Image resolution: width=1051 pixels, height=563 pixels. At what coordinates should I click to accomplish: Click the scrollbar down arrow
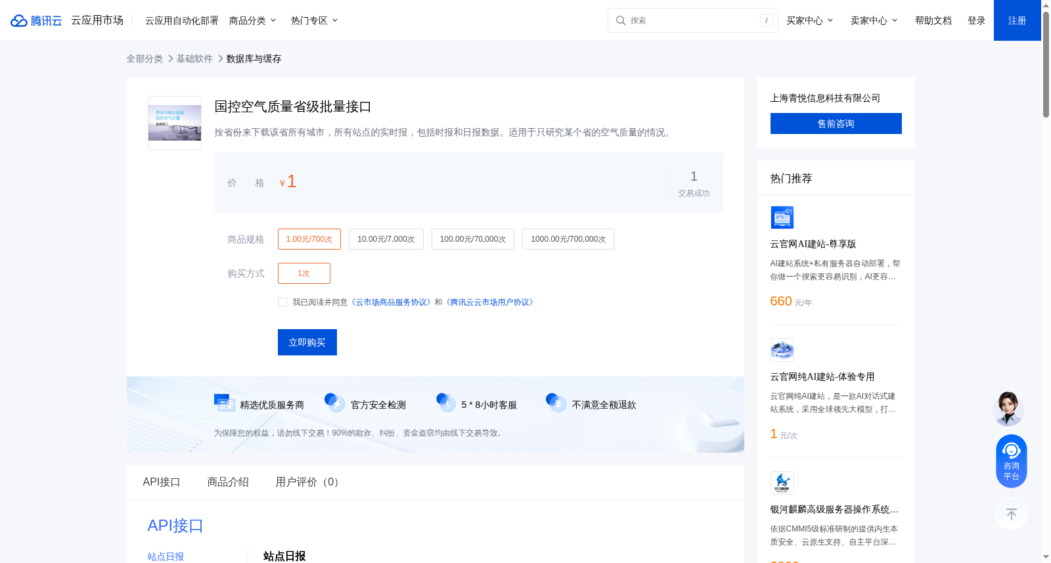(1046, 557)
